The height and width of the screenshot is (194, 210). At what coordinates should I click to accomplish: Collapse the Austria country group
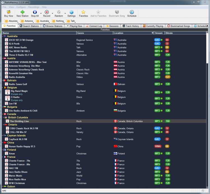point(3,58)
